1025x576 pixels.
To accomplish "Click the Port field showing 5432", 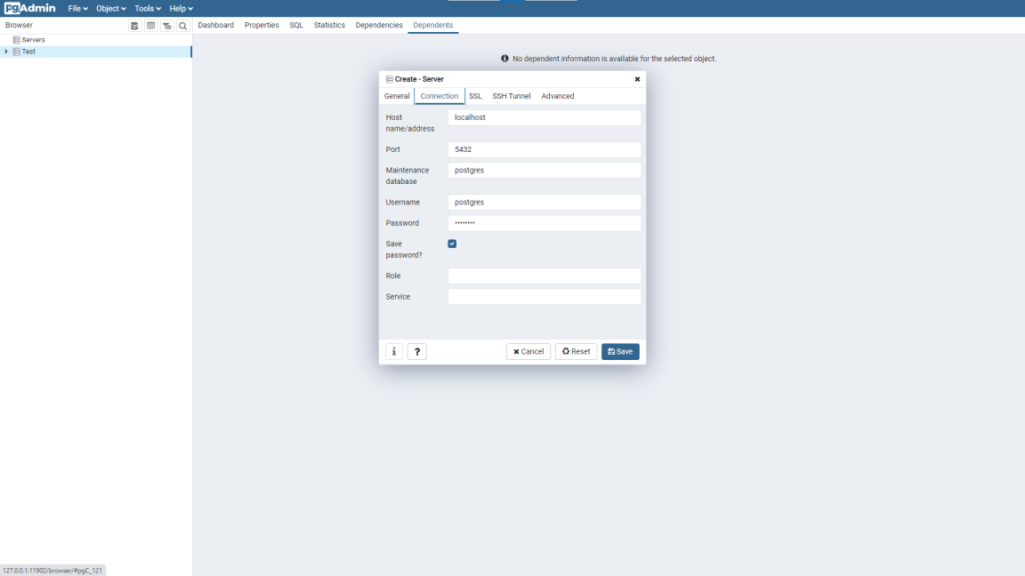I will [x=544, y=149].
